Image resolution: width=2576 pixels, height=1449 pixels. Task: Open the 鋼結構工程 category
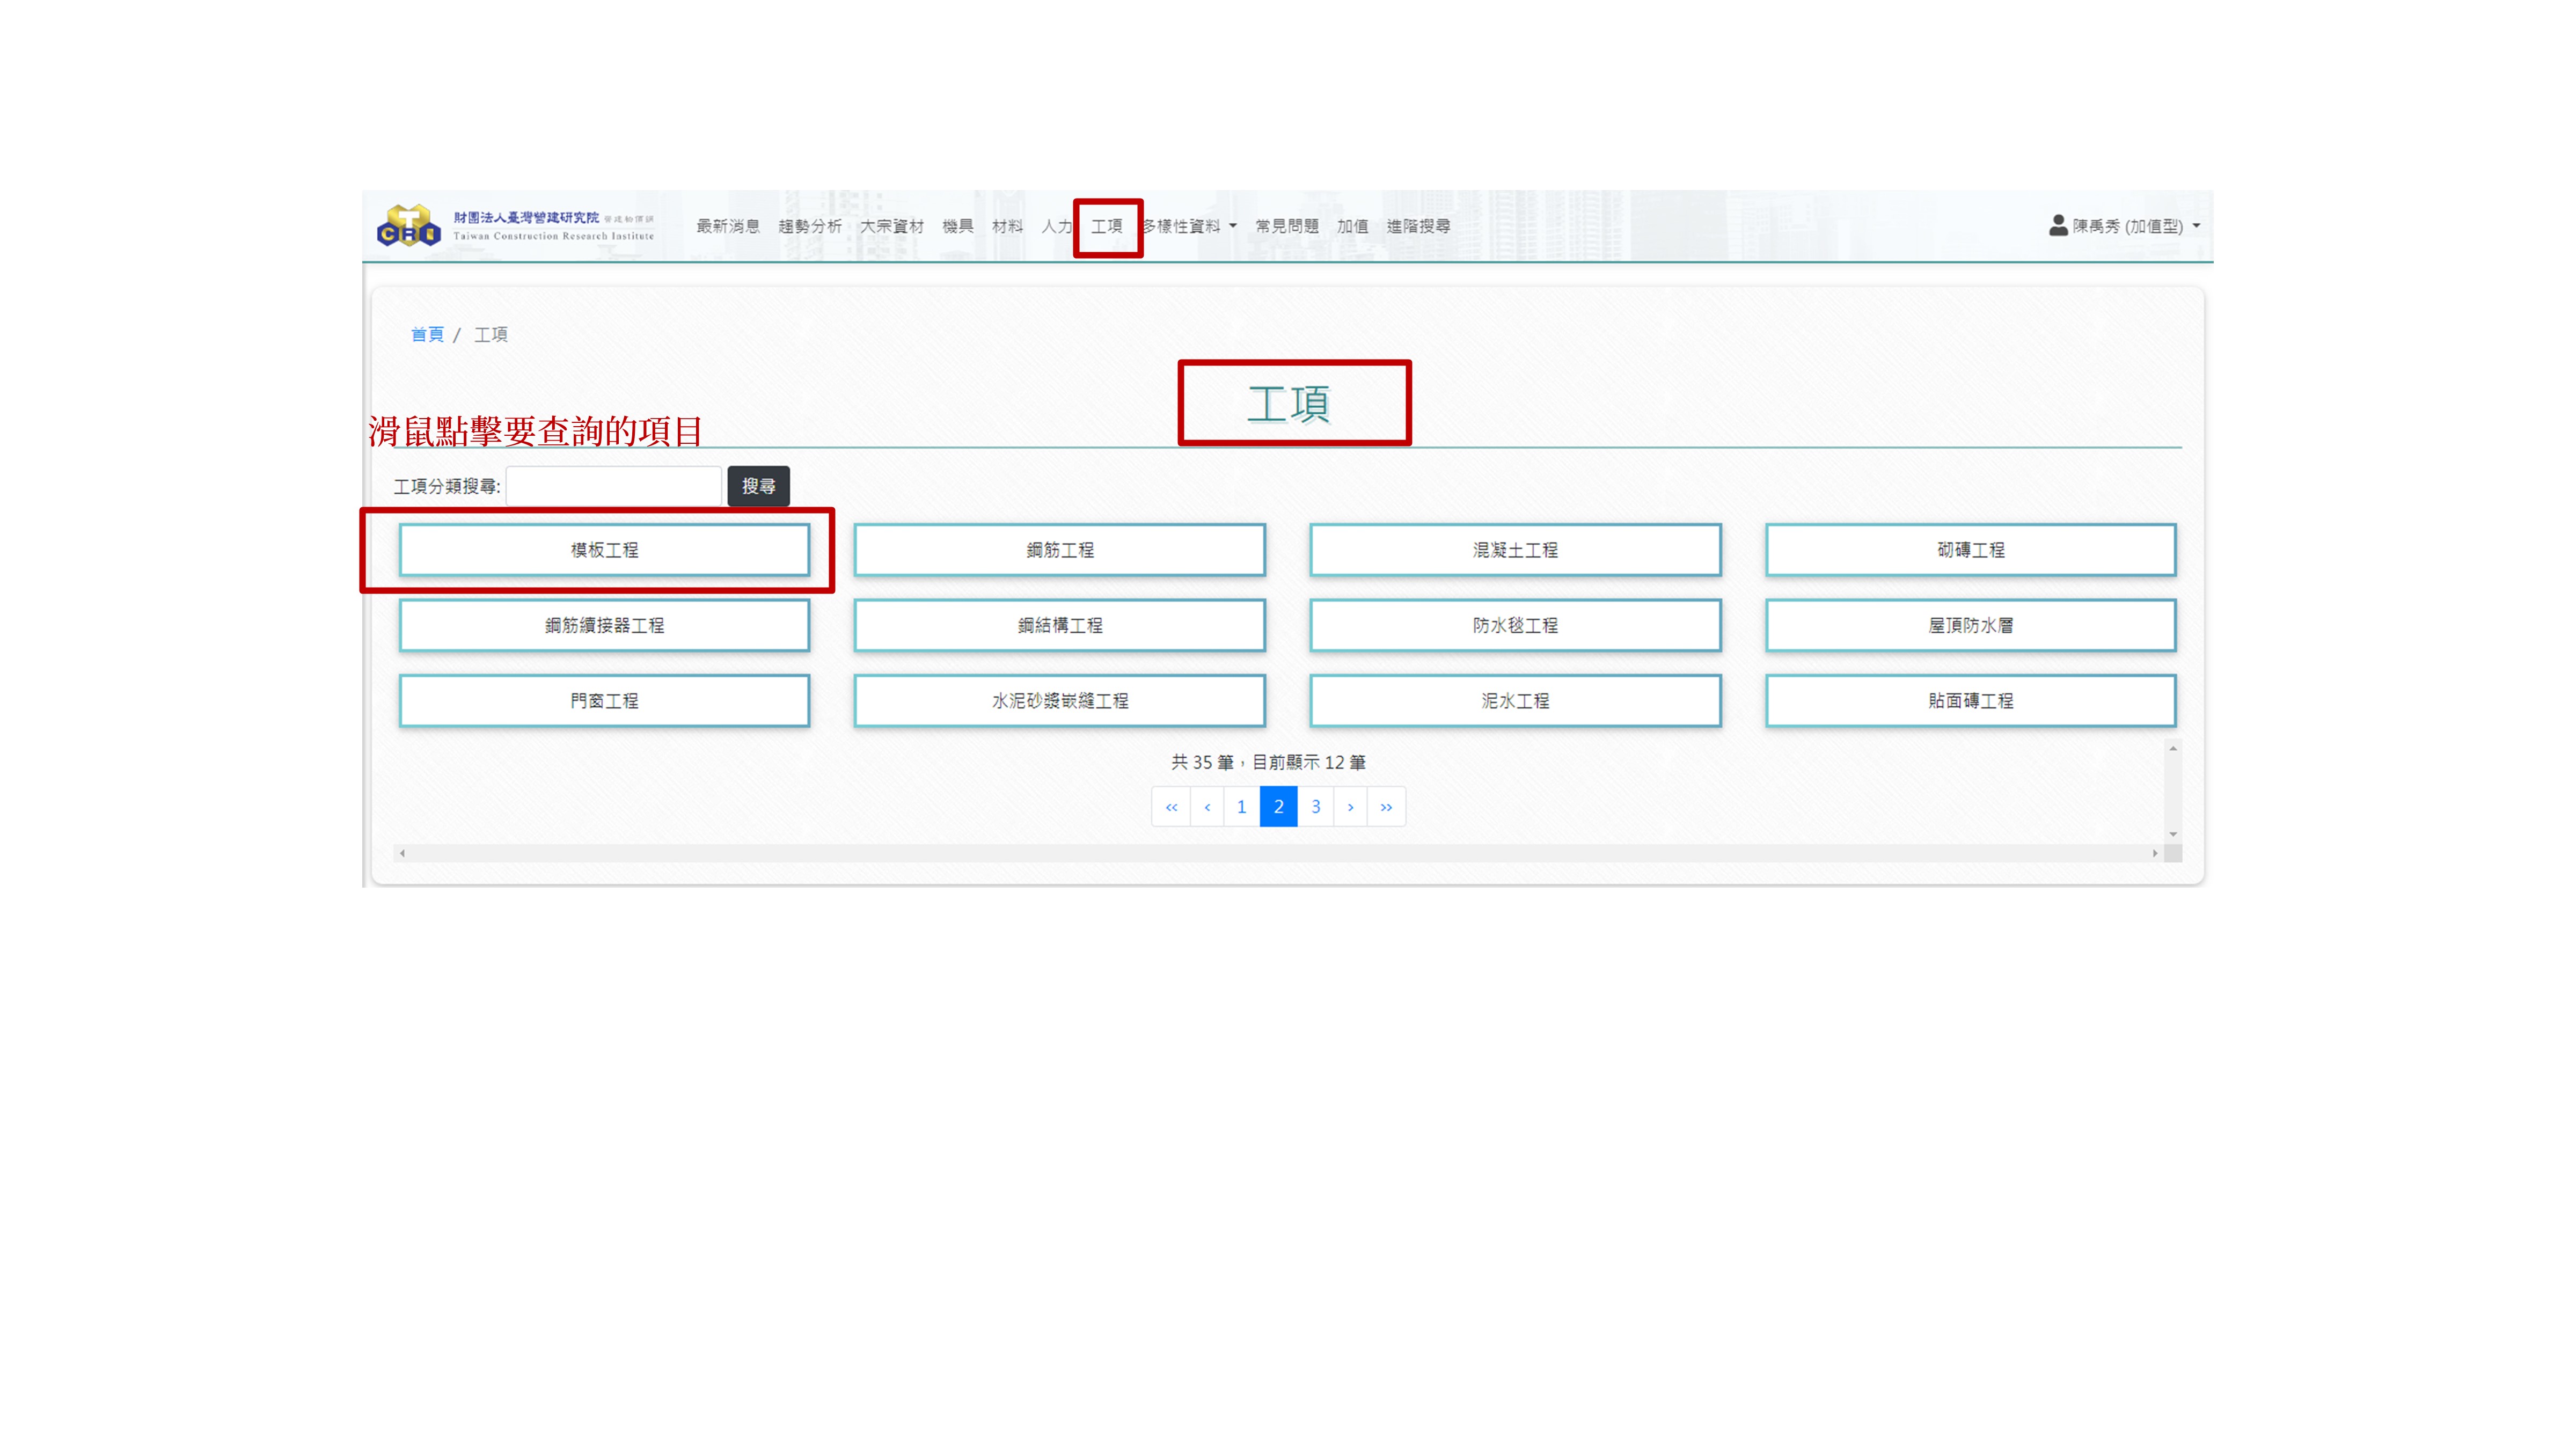(1059, 625)
